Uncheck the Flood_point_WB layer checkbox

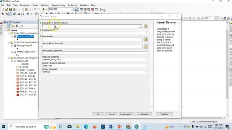15,46
